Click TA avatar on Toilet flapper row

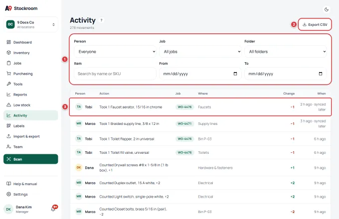tap(79, 138)
